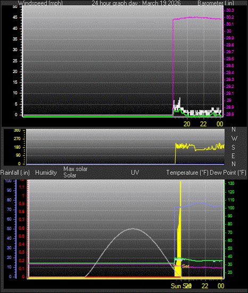Click the '22' hour label under the bottom graph

(205, 286)
